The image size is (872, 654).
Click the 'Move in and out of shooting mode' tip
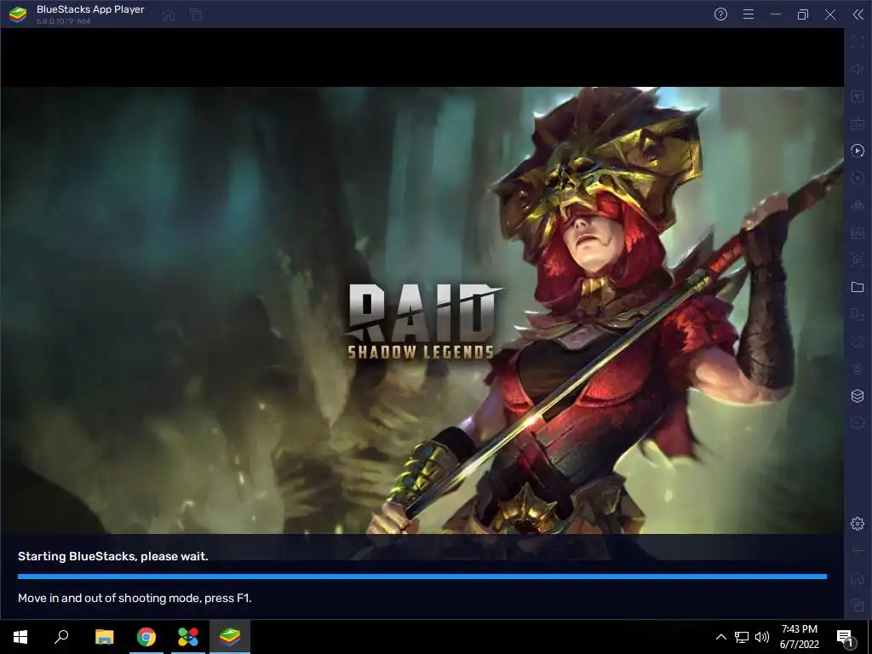(x=135, y=598)
